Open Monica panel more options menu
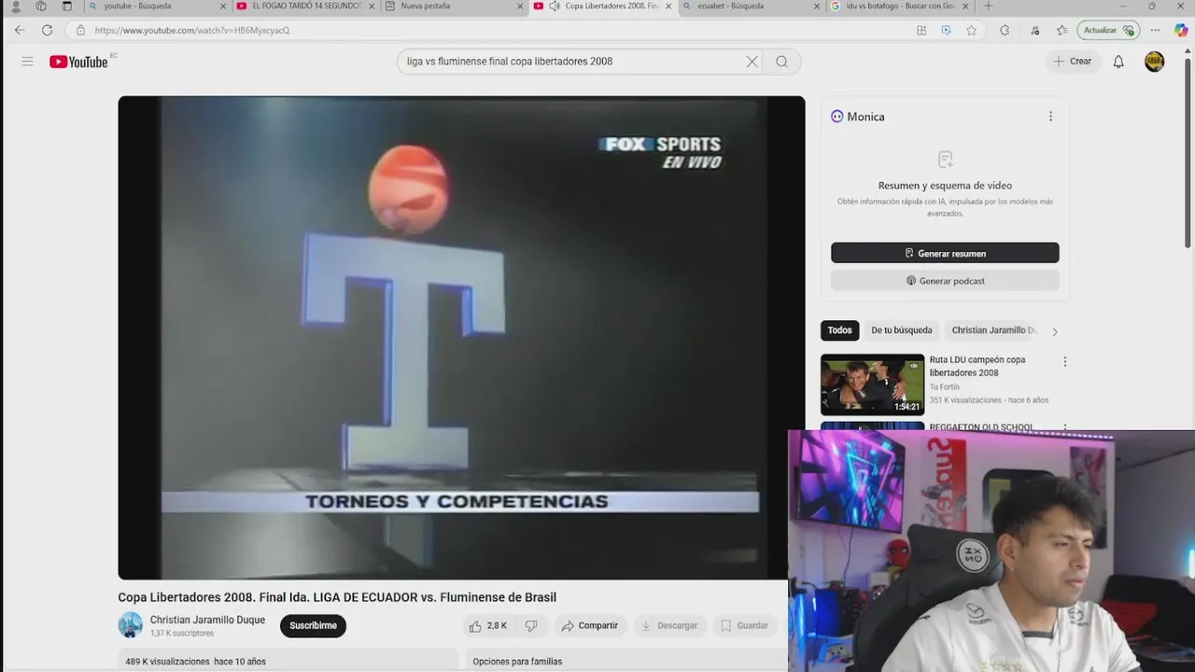The width and height of the screenshot is (1195, 672). click(1050, 117)
